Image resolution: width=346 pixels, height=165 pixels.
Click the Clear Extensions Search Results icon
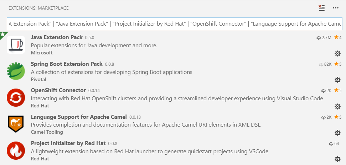(x=322, y=8)
